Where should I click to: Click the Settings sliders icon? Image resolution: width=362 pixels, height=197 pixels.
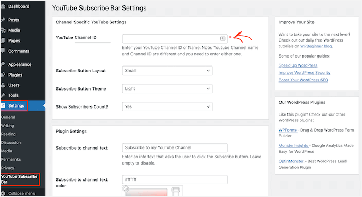3,105
